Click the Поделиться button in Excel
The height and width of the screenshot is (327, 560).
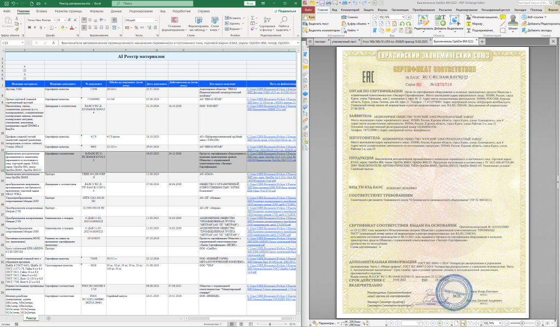285,11
